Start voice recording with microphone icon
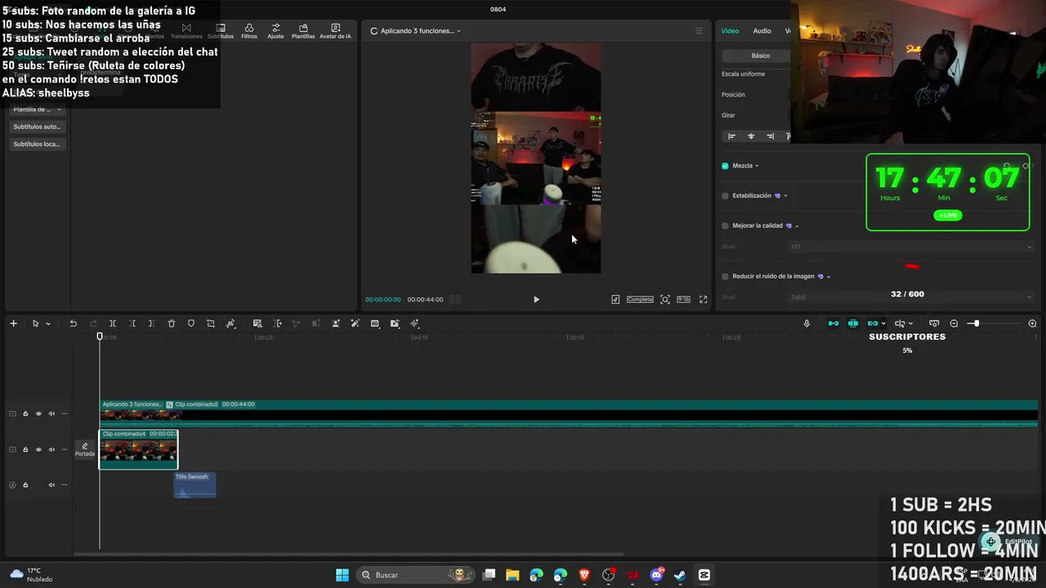Image resolution: width=1046 pixels, height=588 pixels. pyautogui.click(x=807, y=323)
